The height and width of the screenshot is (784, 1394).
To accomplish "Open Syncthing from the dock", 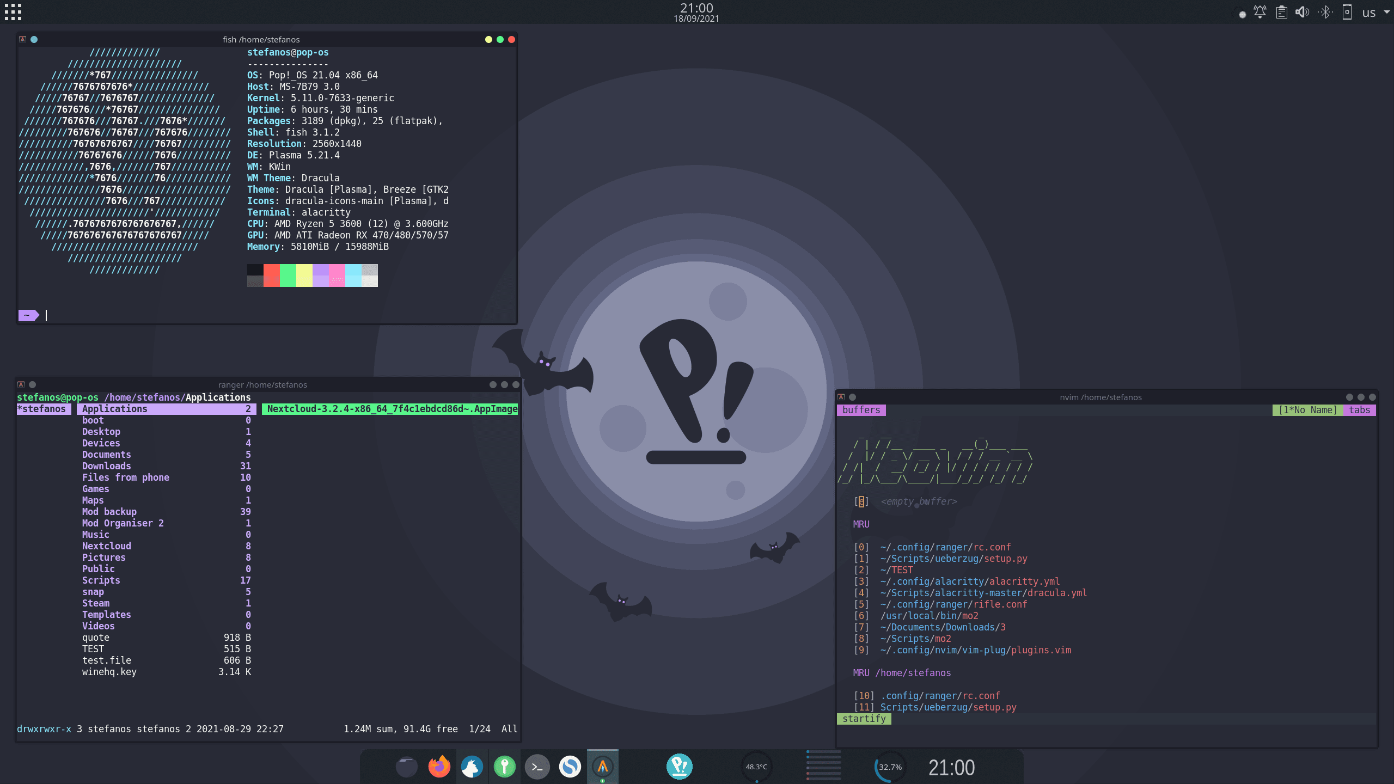I will [x=570, y=767].
